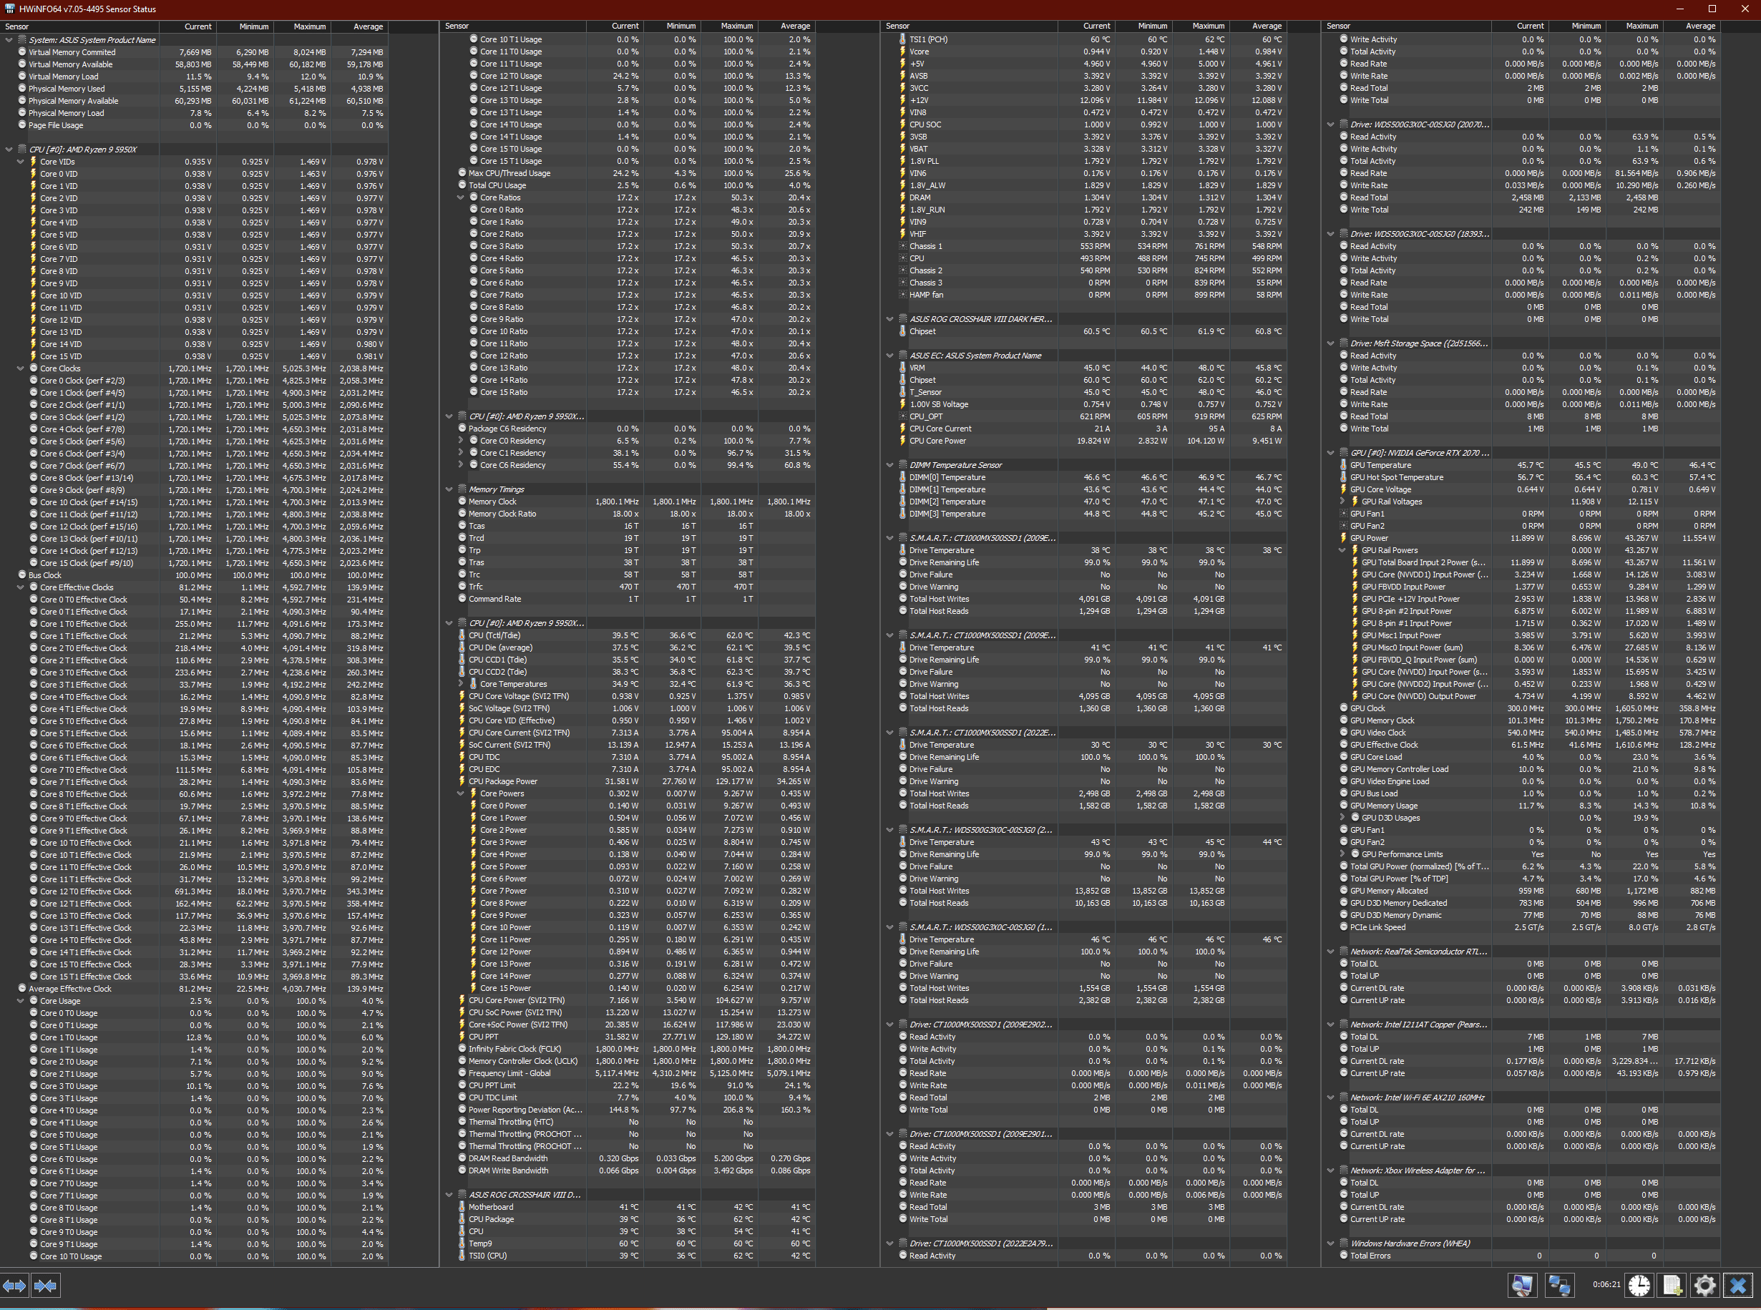Collapse the GPU Rail Voltages group
Image resolution: width=1761 pixels, height=1310 pixels.
click(1342, 501)
